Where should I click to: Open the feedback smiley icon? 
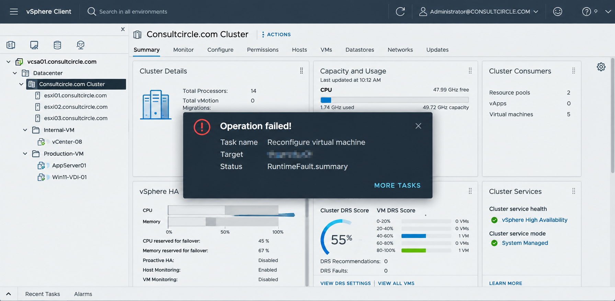[558, 12]
